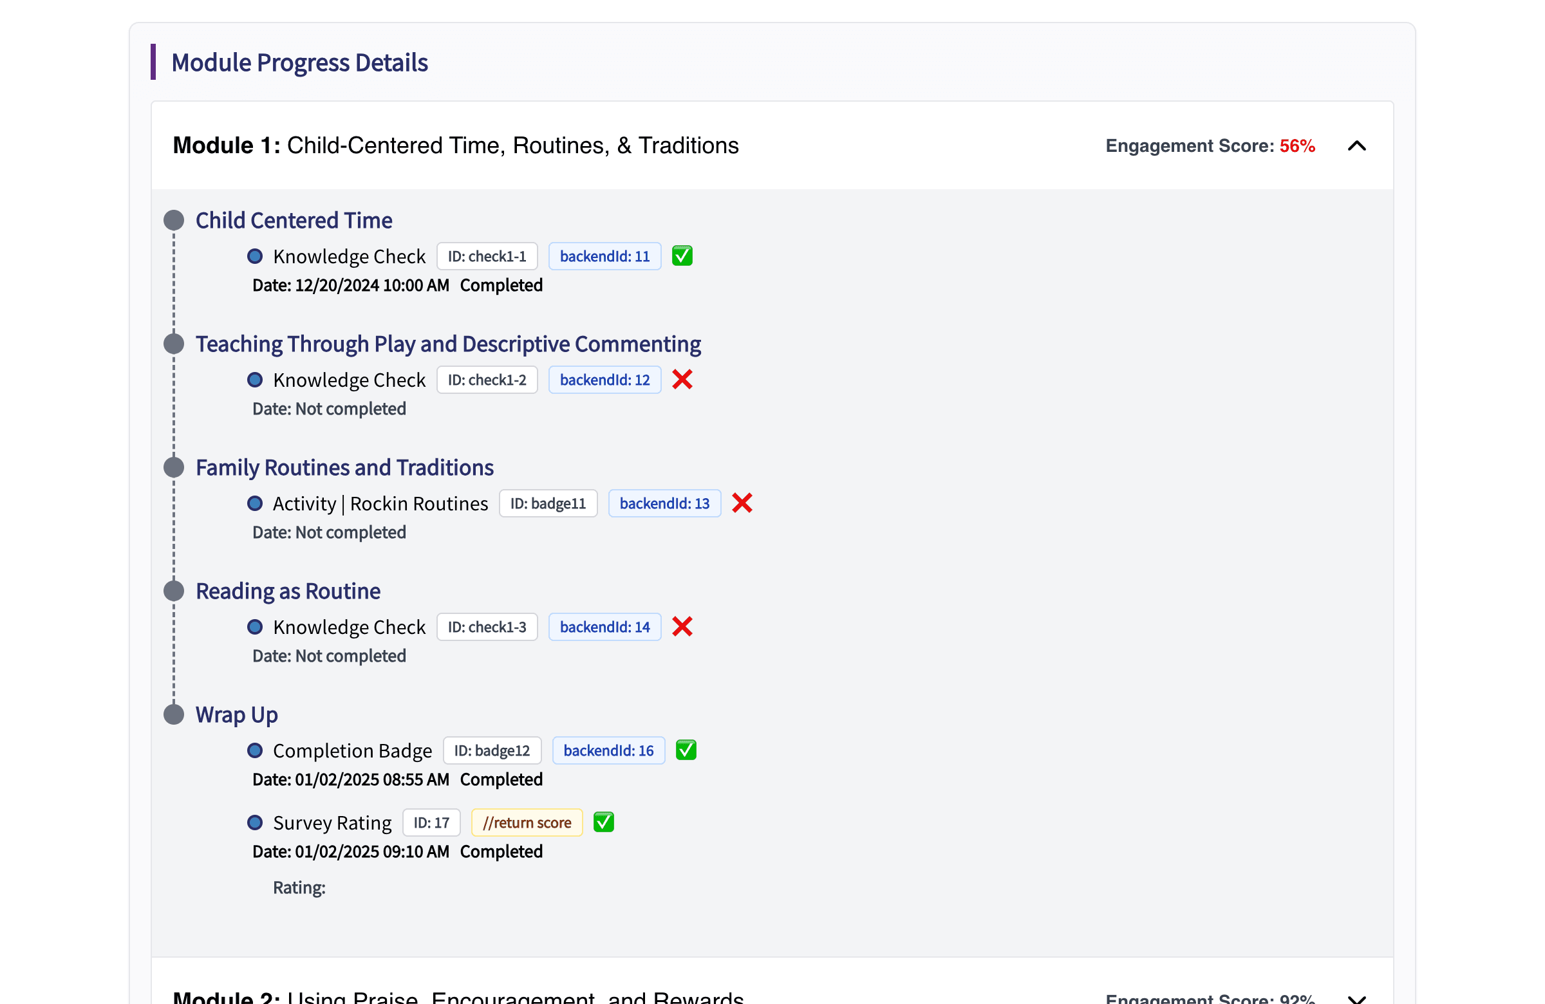Viewport: 1545px width, 1004px height.
Task: Open the Child Centered Time section heading
Action: point(294,220)
